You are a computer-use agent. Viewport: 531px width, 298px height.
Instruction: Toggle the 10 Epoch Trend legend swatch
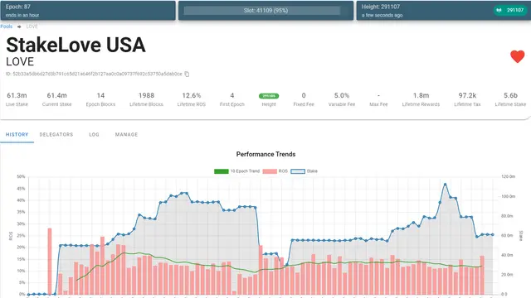click(x=222, y=171)
